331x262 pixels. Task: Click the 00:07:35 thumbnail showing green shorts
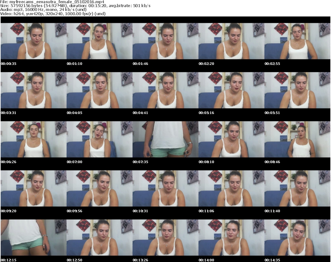165,139
